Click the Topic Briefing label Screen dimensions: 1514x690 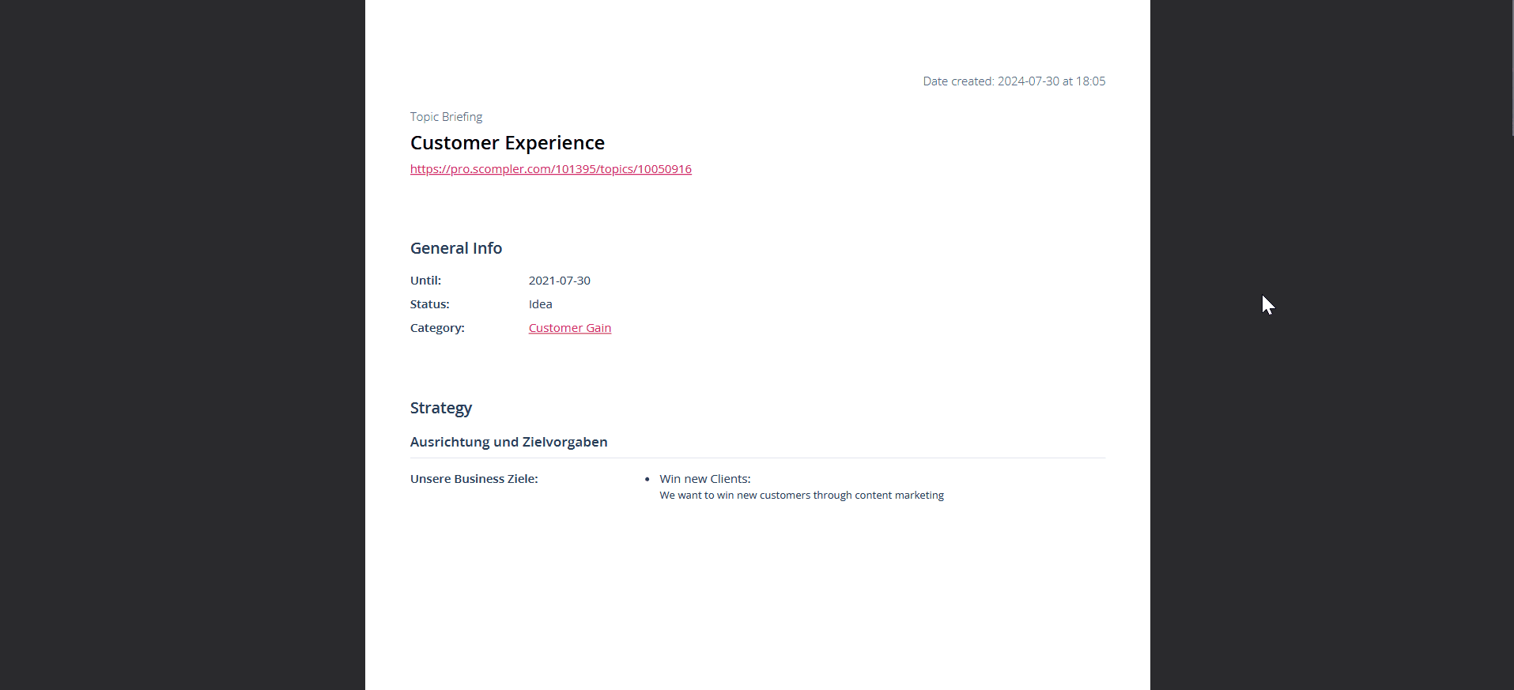(446, 117)
